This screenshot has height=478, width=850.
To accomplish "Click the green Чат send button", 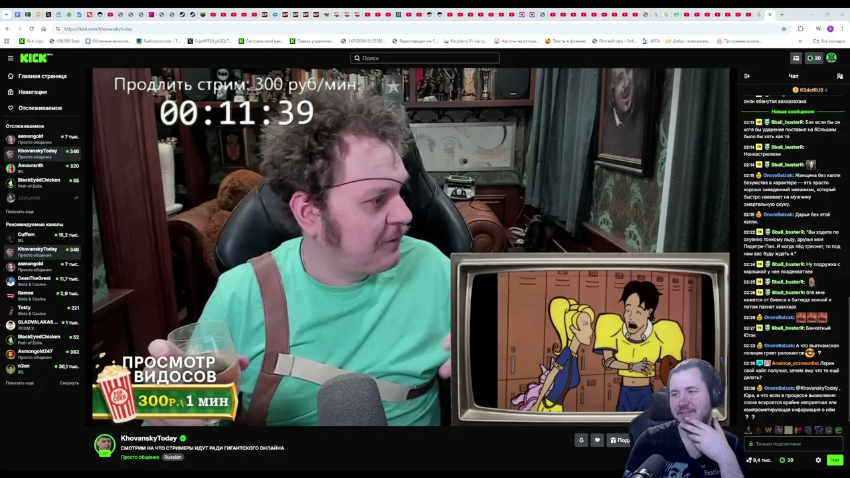I will point(835,460).
